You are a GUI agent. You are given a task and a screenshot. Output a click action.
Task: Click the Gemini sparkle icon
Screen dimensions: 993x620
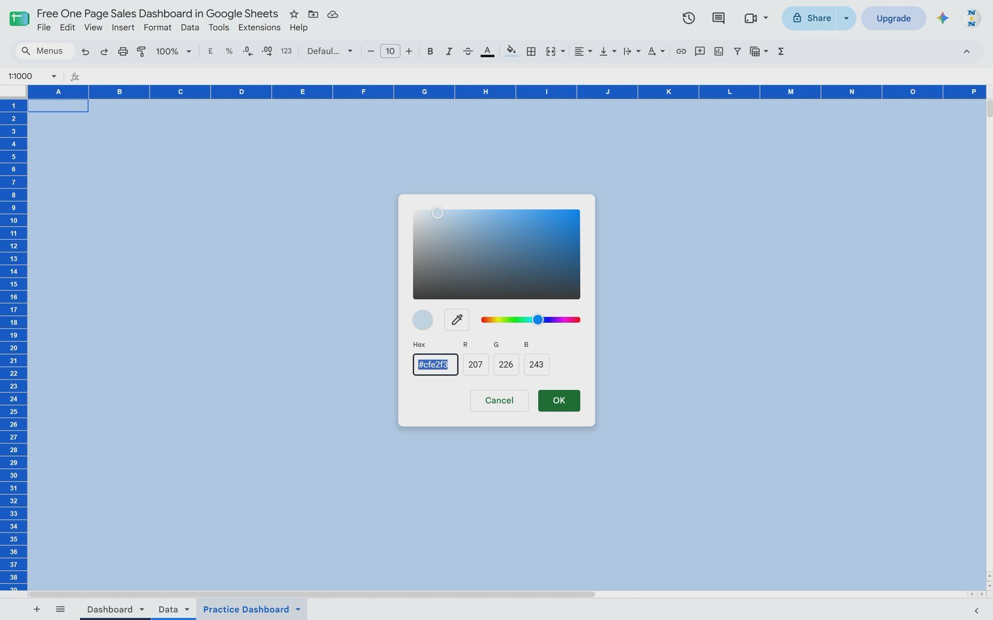coord(943,18)
